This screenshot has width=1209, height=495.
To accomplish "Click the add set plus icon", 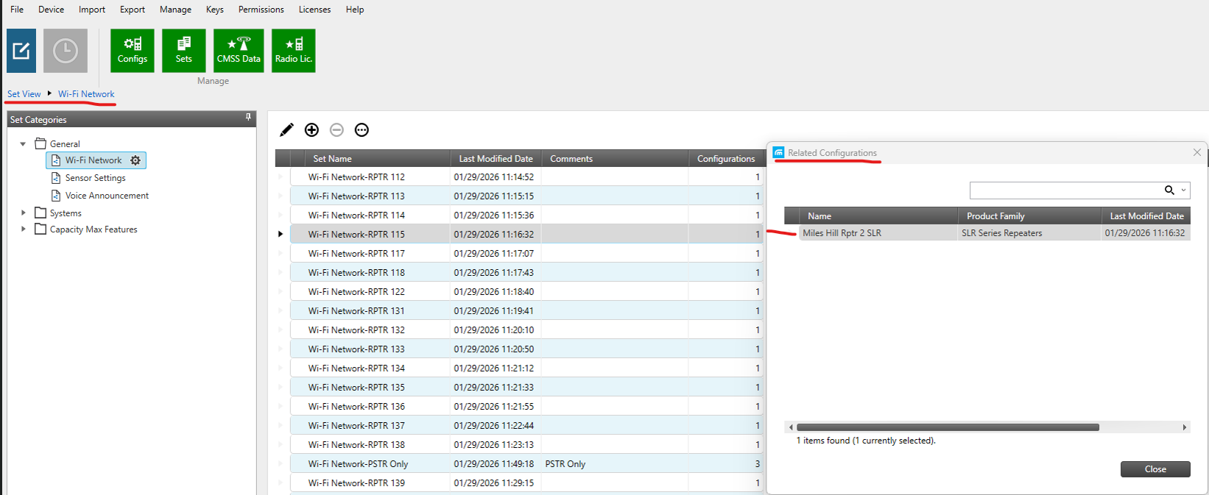I will pyautogui.click(x=312, y=130).
